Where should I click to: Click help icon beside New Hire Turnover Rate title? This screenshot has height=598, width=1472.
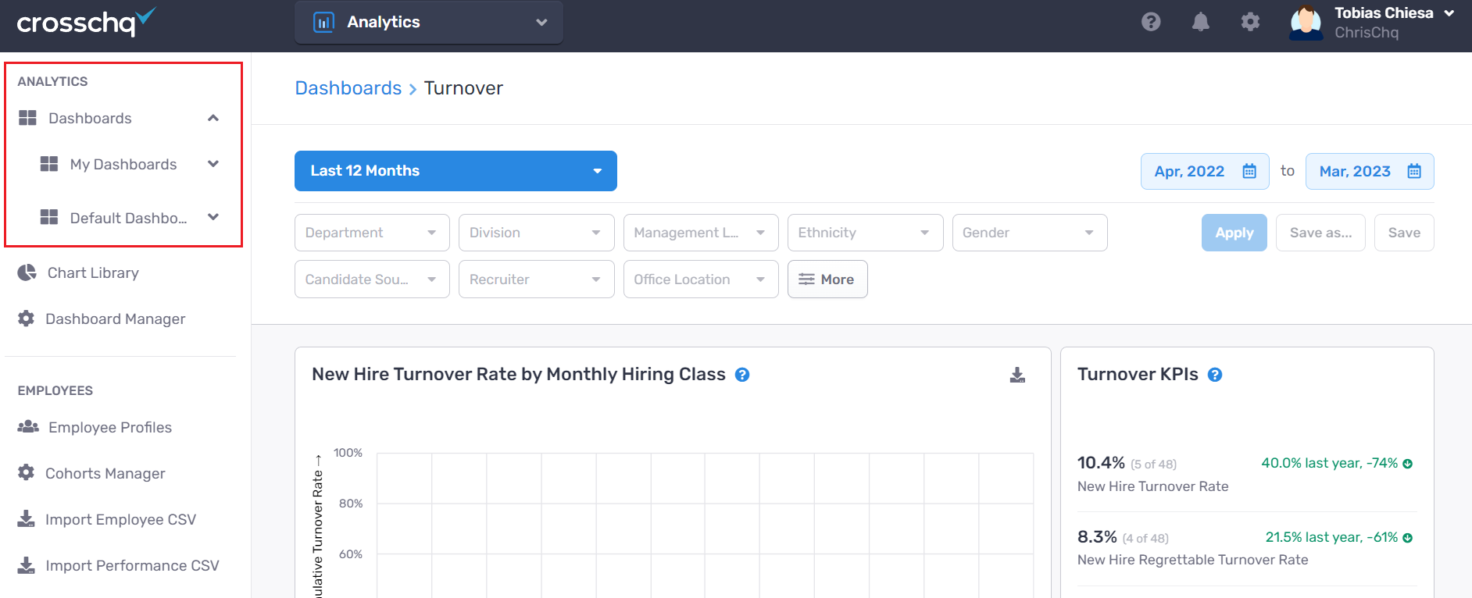pos(742,375)
